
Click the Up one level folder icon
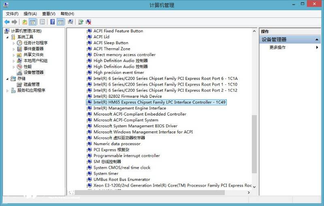[x=25, y=22]
